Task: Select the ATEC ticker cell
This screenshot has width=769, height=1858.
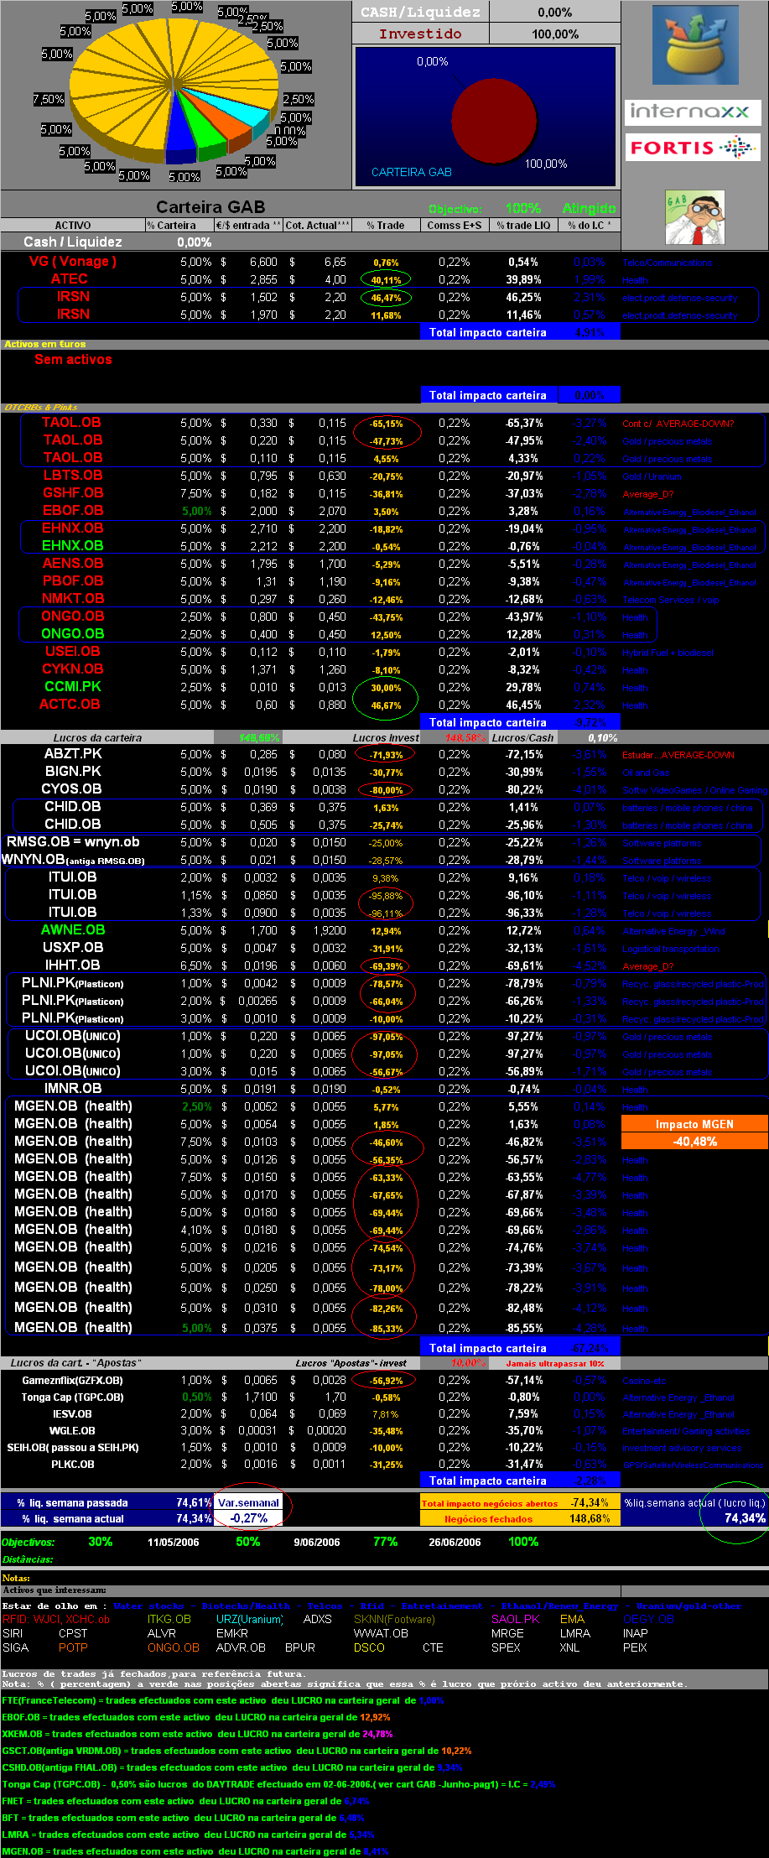Action: pyautogui.click(x=69, y=278)
